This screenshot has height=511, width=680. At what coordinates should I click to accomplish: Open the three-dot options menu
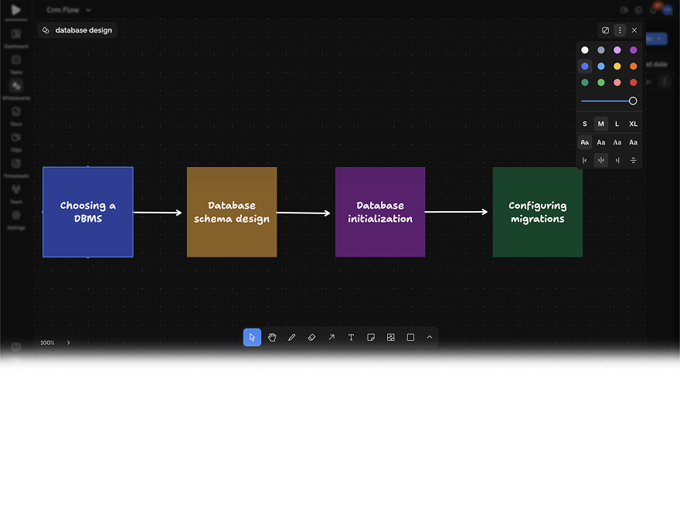(x=620, y=30)
